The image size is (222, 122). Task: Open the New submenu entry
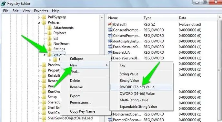click(86, 65)
